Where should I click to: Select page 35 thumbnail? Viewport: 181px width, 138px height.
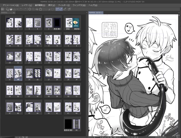[49, 90]
